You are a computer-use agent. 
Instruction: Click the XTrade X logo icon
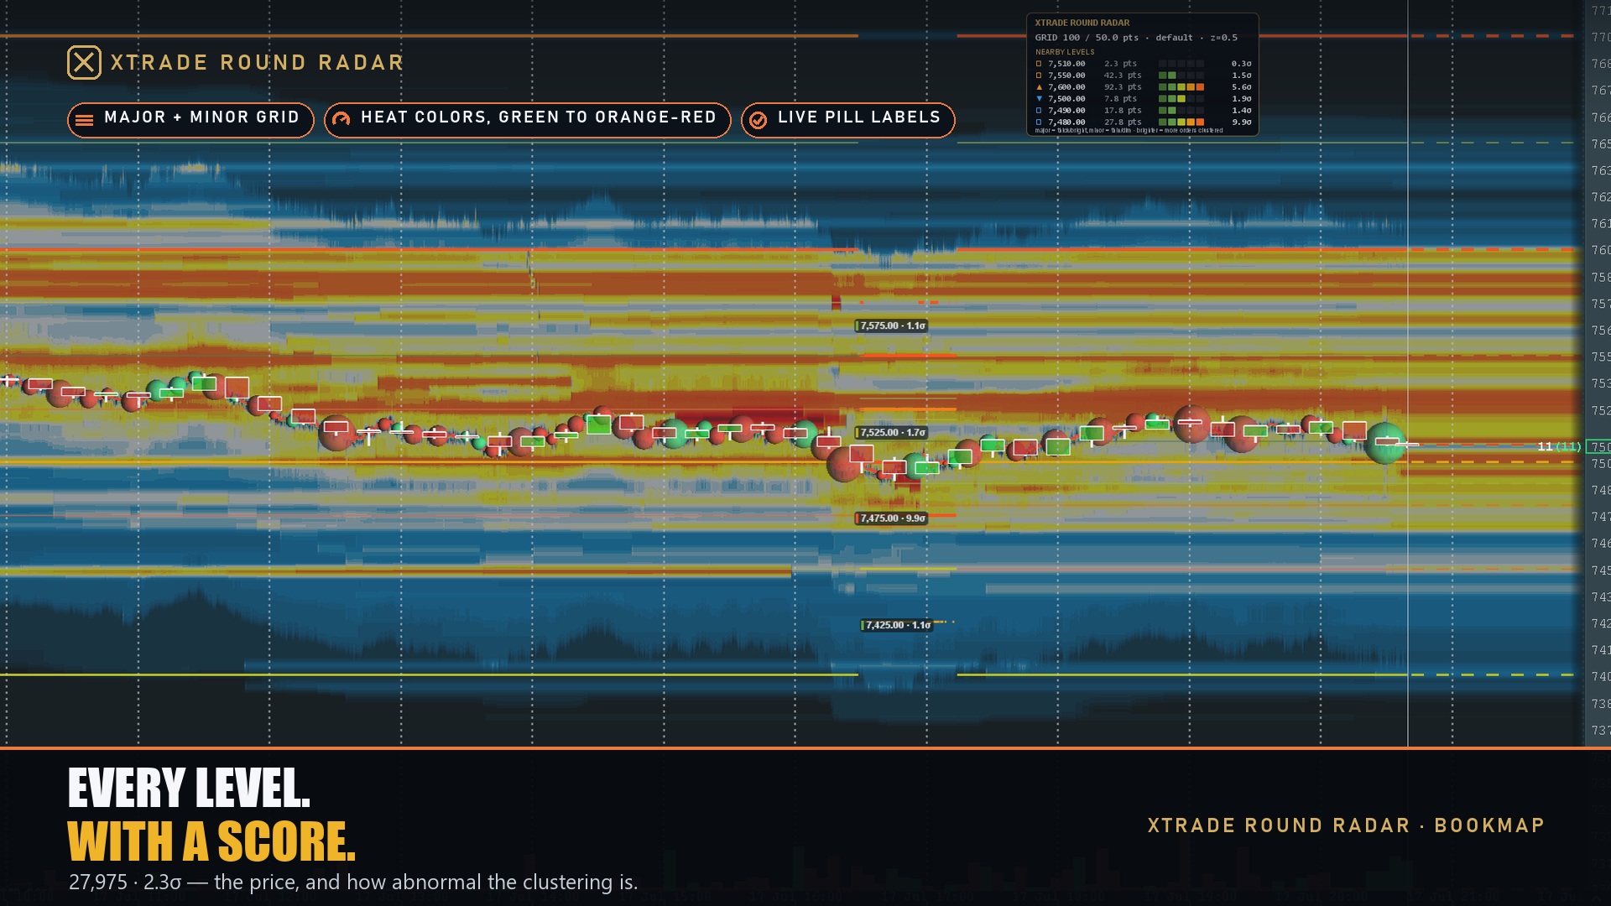pos(84,63)
